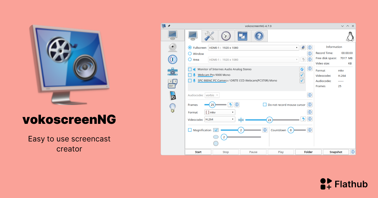Open the settings tab with wrench icon
This screenshot has height=198, width=378.
tap(209, 36)
